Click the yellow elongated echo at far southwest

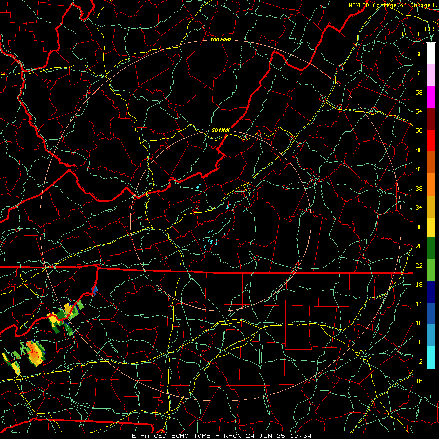tap(12, 363)
